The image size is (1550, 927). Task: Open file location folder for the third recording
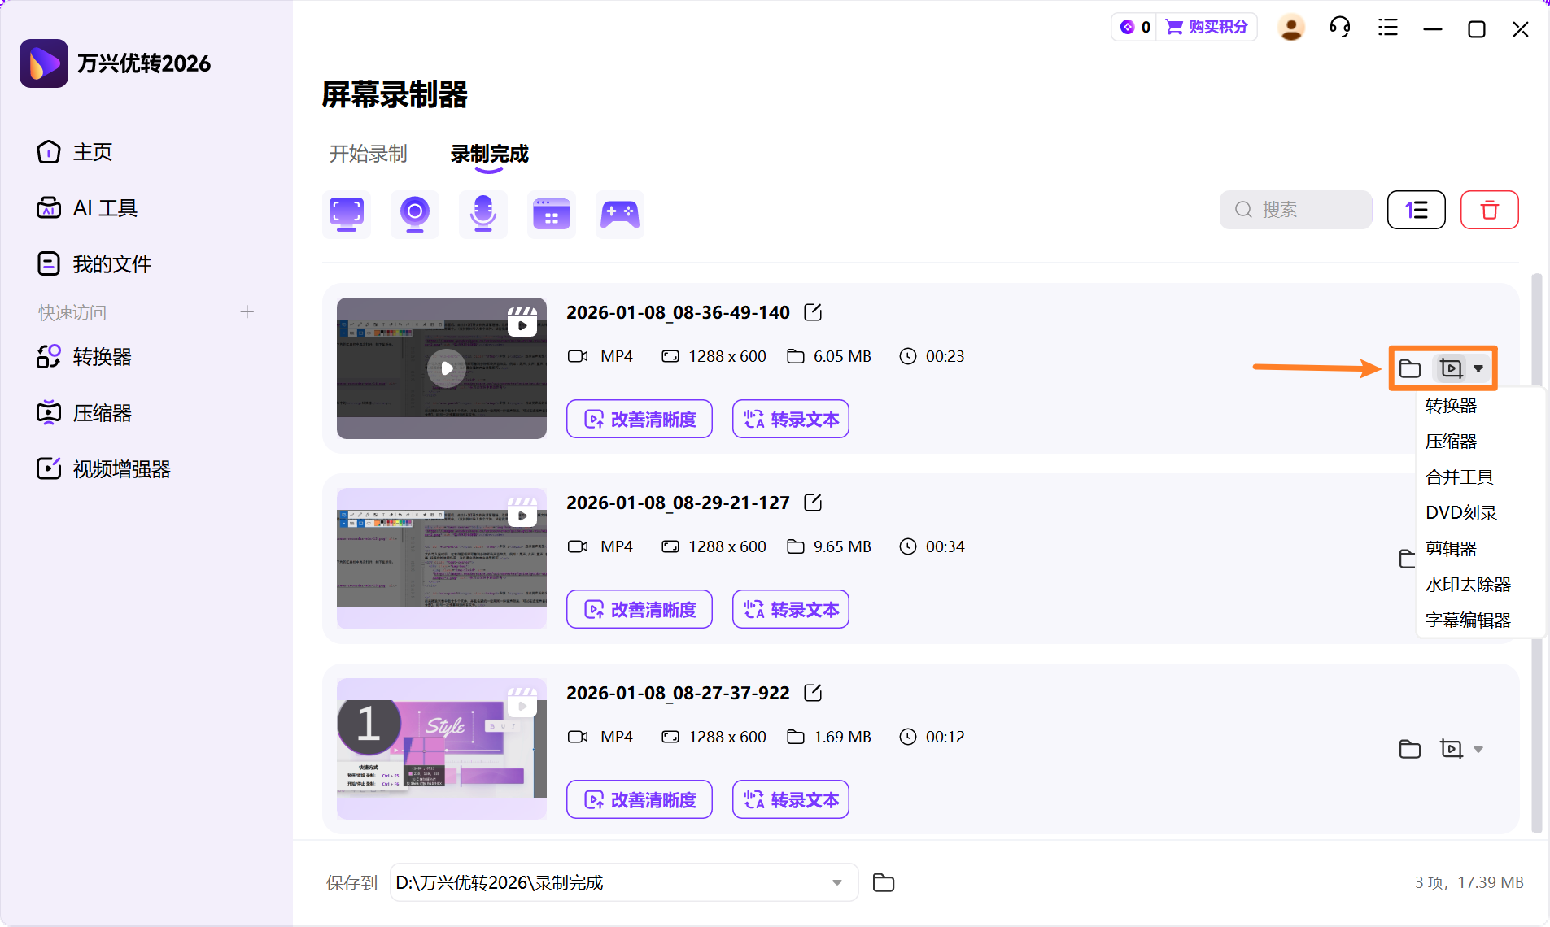(1410, 748)
